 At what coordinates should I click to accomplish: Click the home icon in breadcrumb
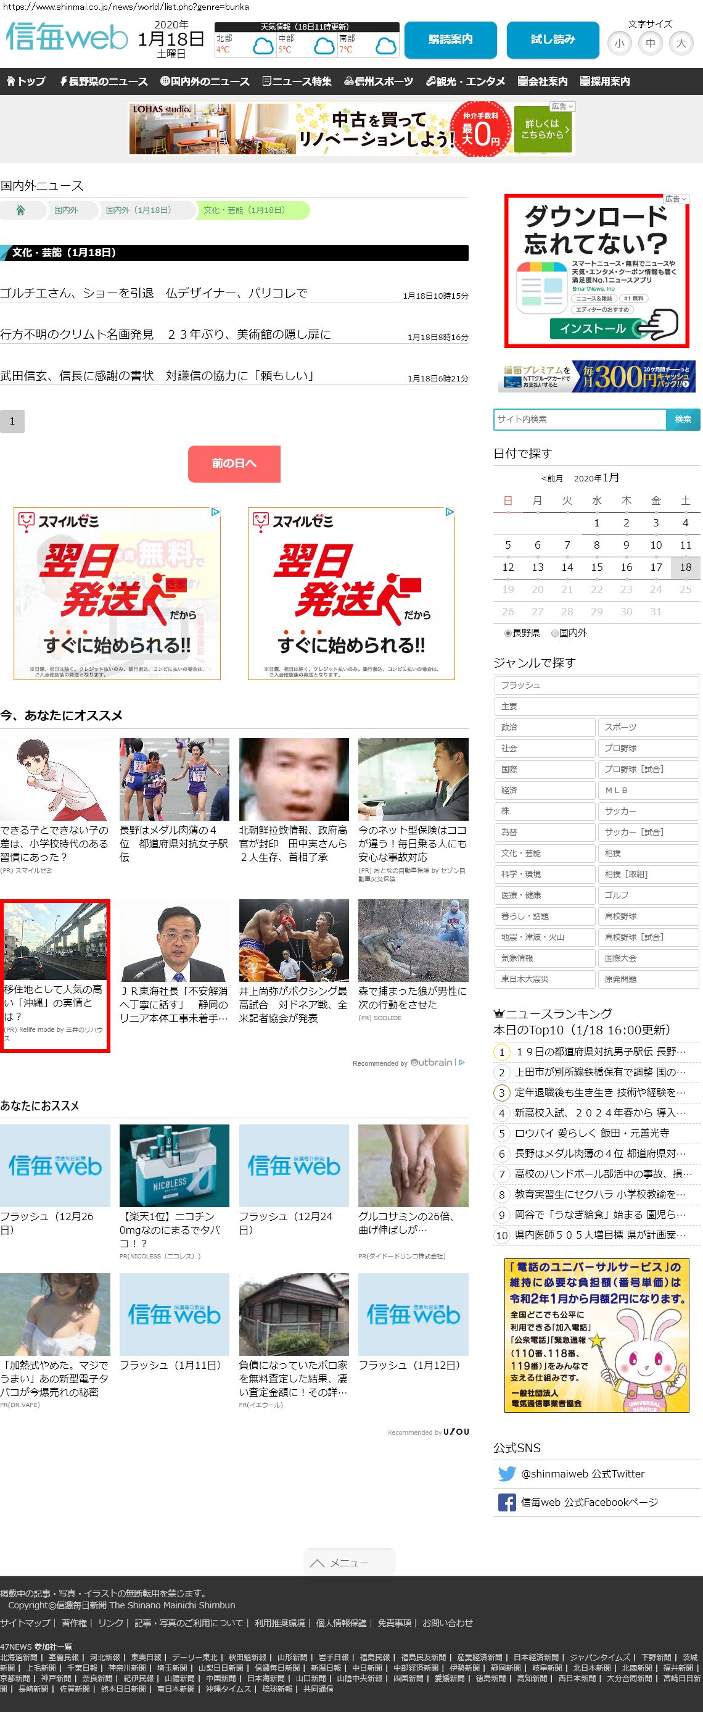[20, 210]
